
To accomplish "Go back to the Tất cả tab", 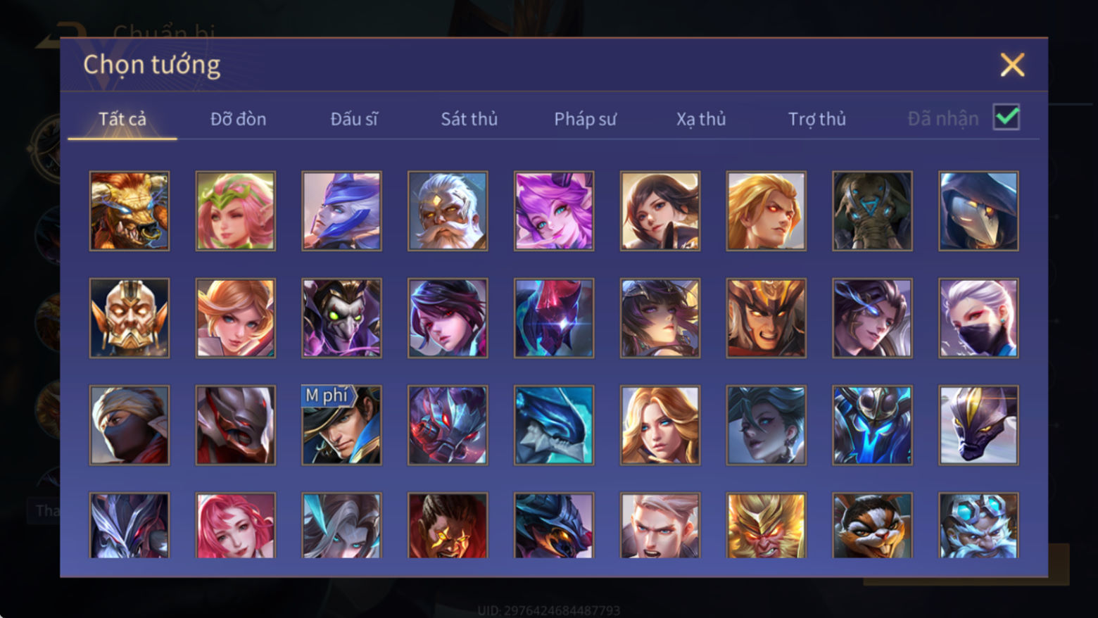I will coord(122,119).
